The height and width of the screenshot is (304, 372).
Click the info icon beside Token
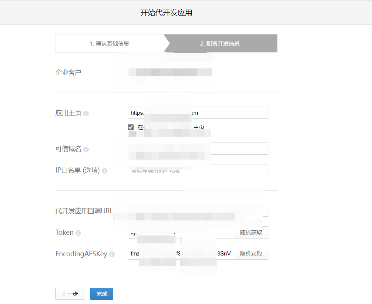[x=78, y=233]
